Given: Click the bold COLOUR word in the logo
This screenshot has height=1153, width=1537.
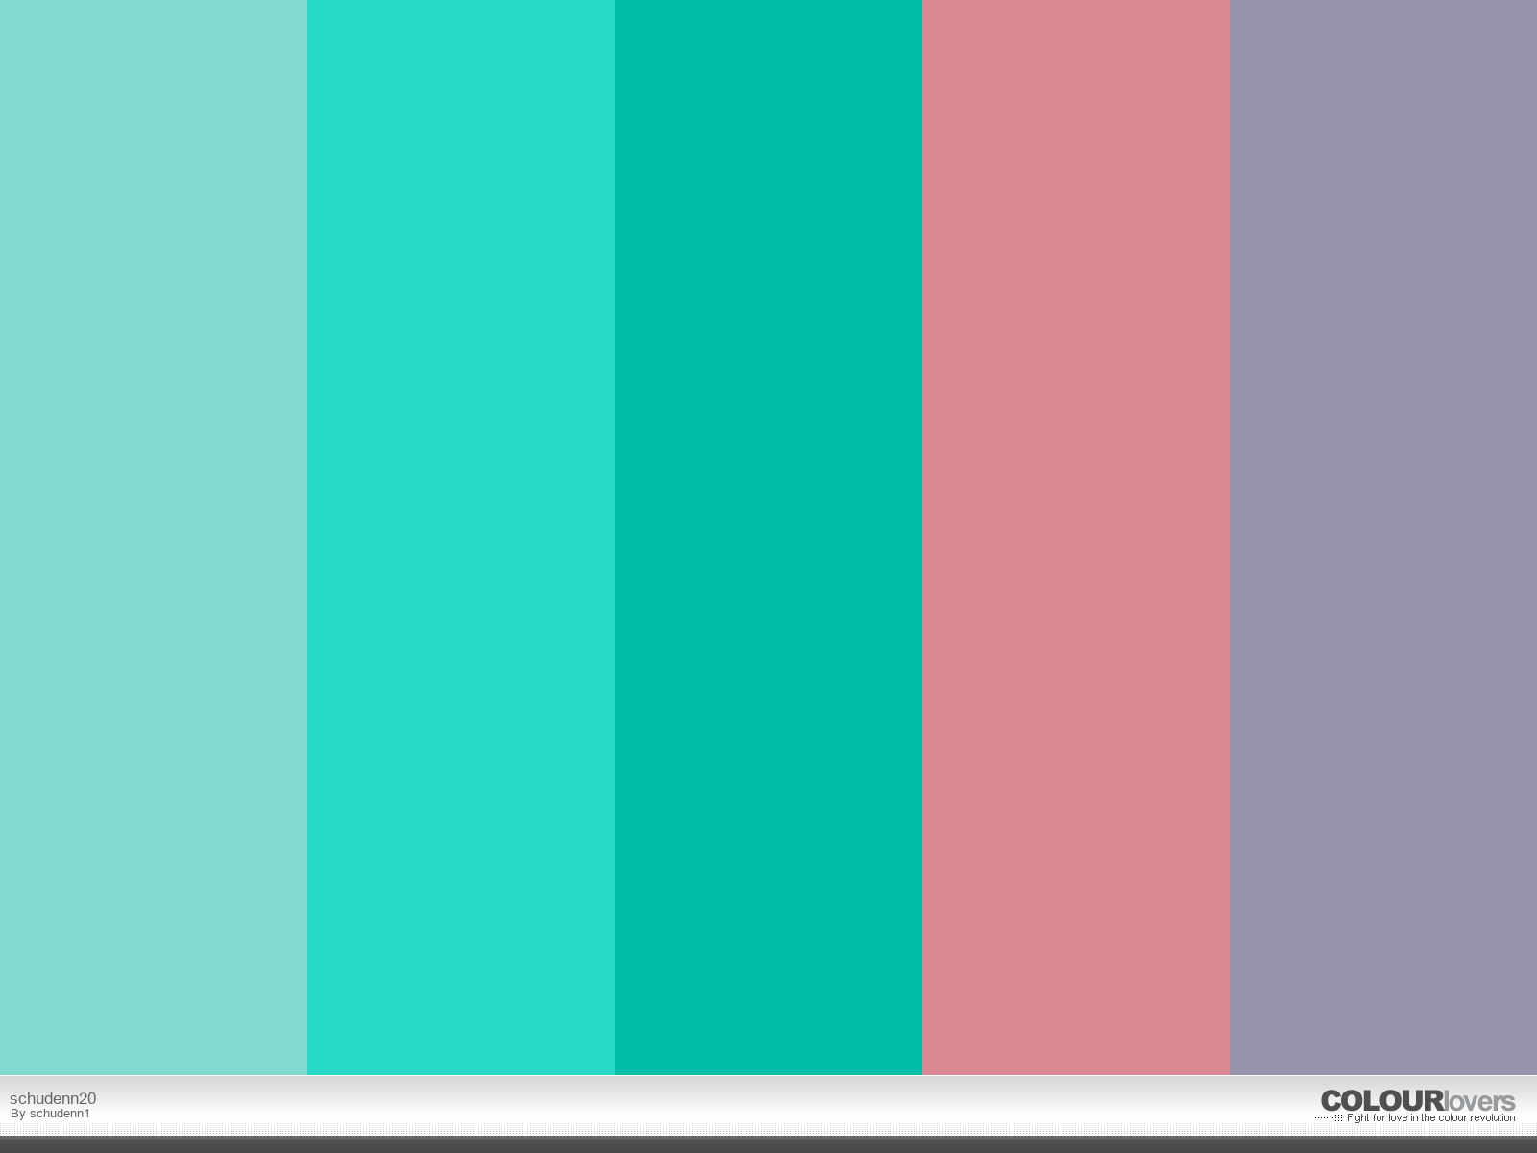Looking at the screenshot, I should tap(1382, 1101).
